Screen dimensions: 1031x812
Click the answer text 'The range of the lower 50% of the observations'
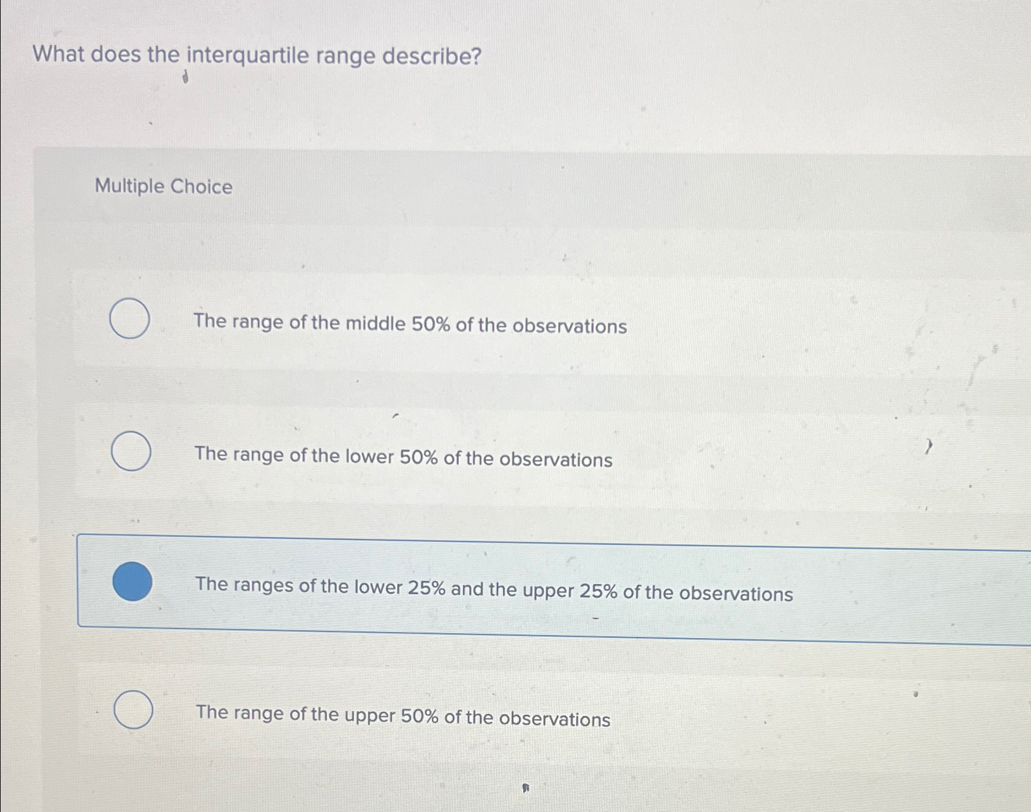pos(402,458)
